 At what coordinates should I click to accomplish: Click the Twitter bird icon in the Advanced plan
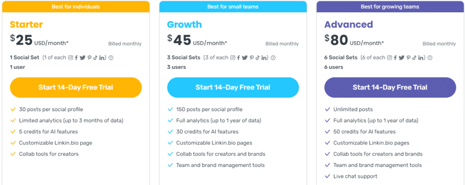(401, 58)
